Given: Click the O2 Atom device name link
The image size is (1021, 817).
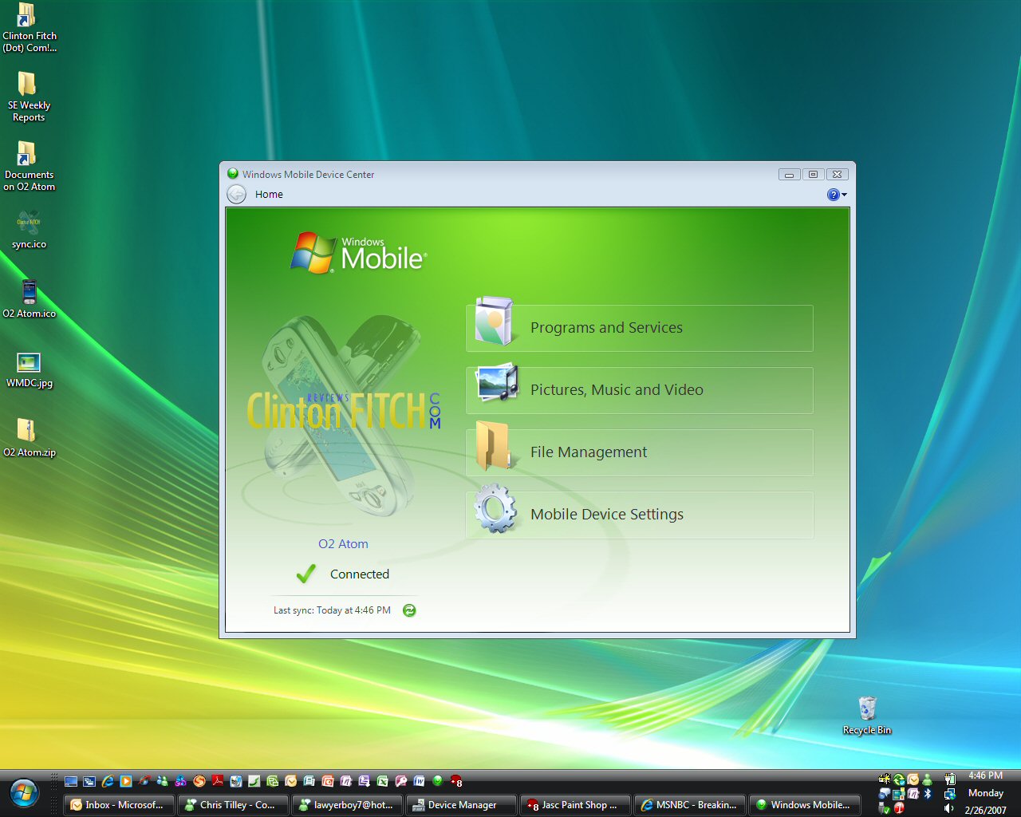Looking at the screenshot, I should [343, 544].
